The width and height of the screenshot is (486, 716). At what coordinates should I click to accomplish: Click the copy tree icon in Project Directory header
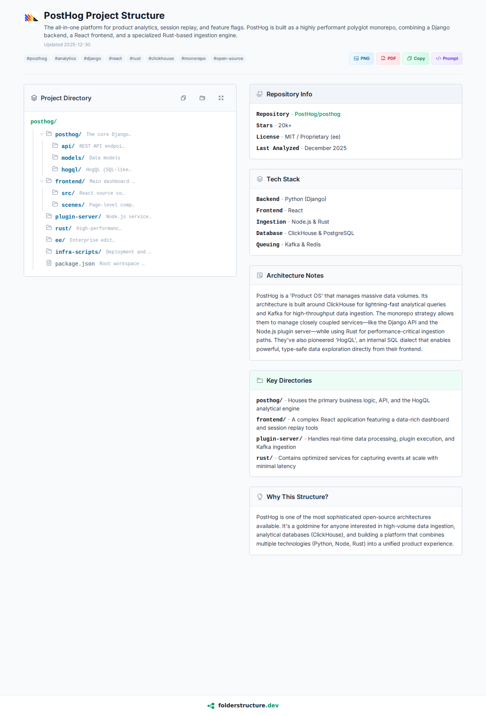click(x=183, y=98)
